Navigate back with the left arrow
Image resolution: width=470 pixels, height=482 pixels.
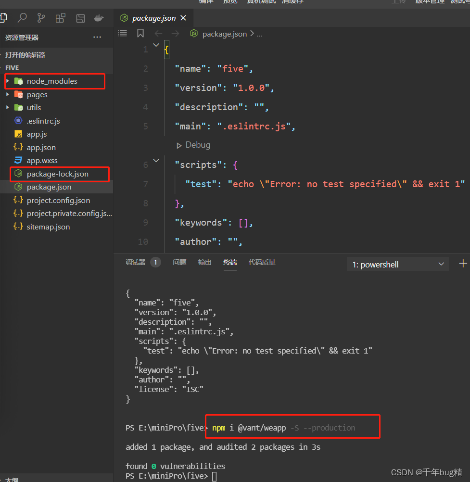[158, 34]
